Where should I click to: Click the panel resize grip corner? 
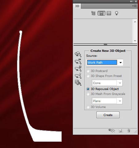pos(136,132)
